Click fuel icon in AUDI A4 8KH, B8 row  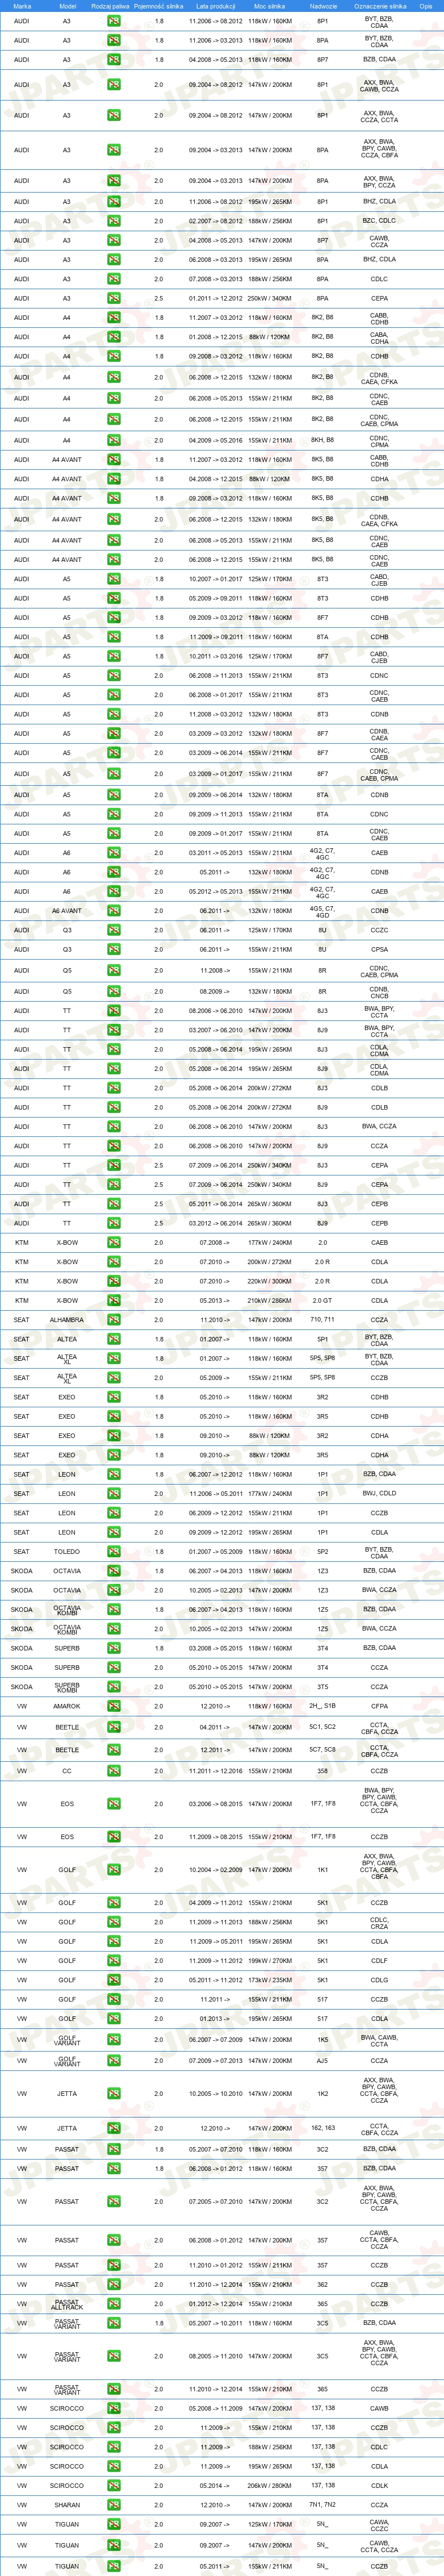pos(114,440)
